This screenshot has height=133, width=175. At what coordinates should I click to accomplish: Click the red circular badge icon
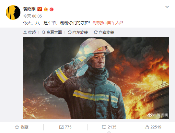point(52,9)
